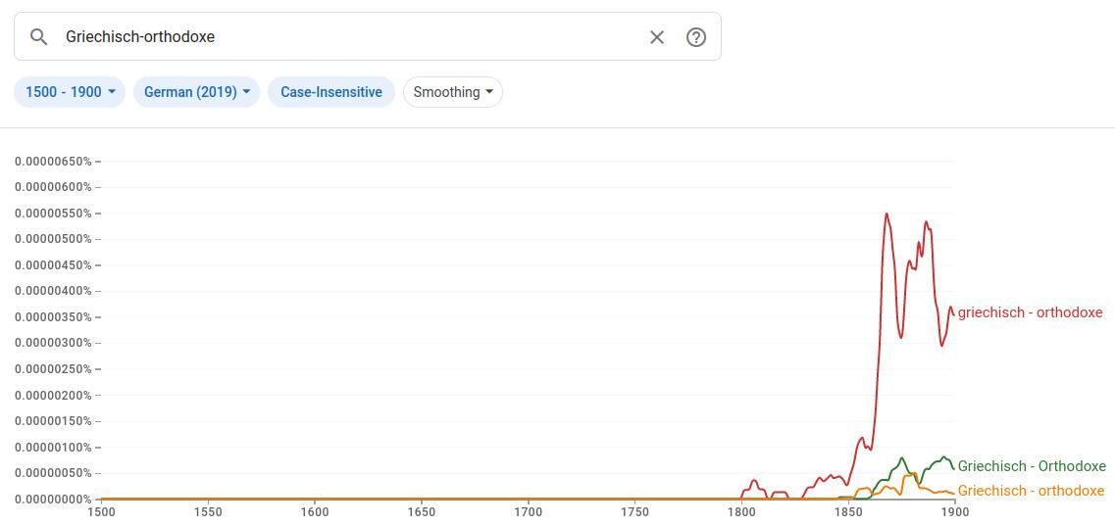Select the orange 'Griechisch - orthodoxe' series label
The height and width of the screenshot is (525, 1115).
click(x=1031, y=491)
